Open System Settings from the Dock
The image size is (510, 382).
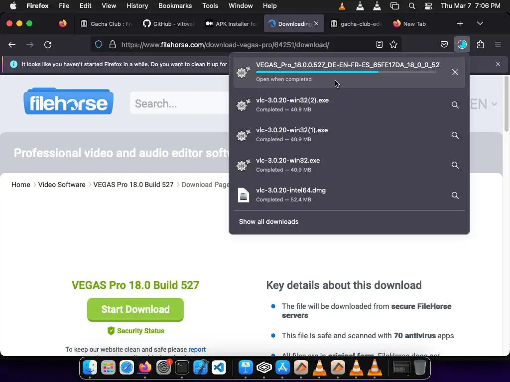coord(163,368)
